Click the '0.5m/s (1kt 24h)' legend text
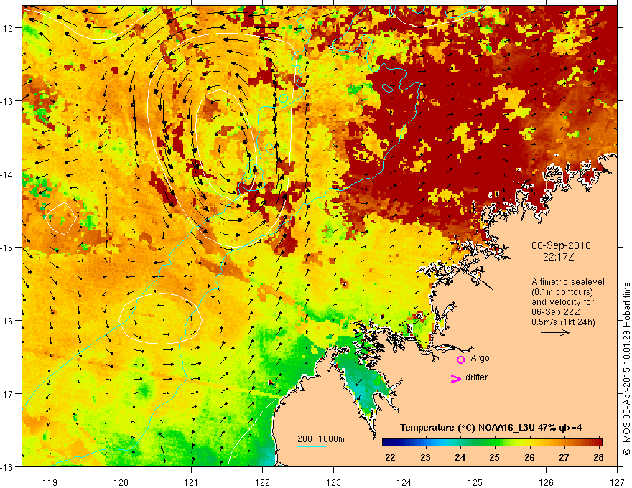Image resolution: width=632 pixels, height=488 pixels. click(x=563, y=322)
